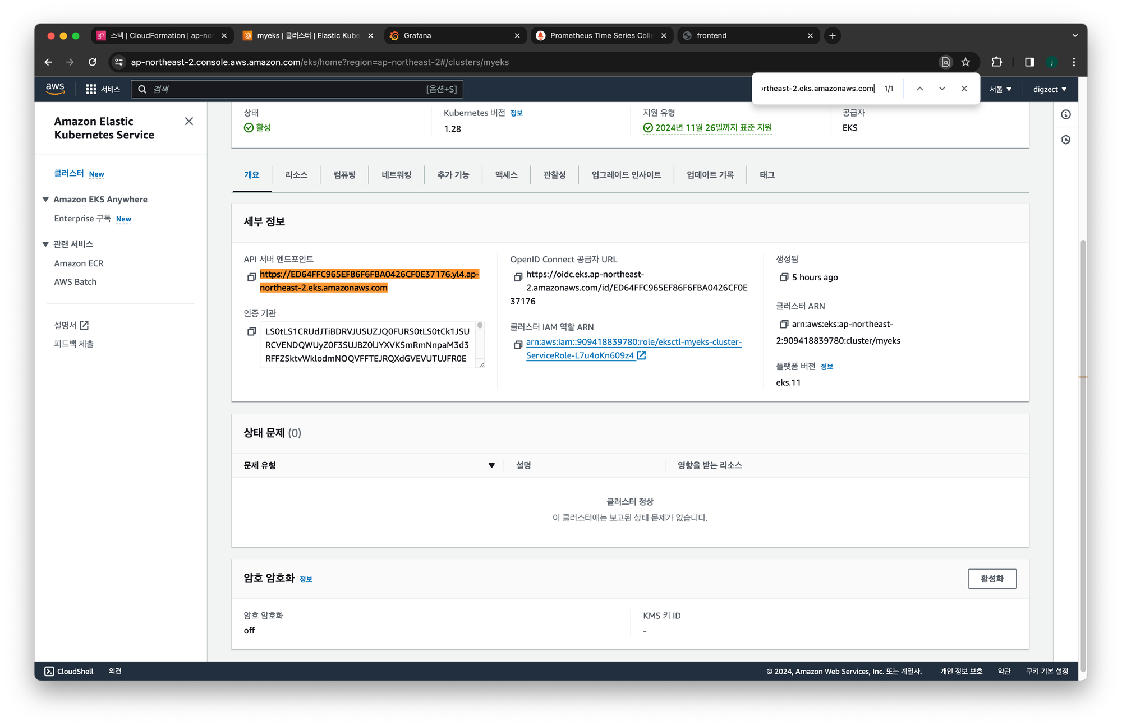The image size is (1122, 726).
Task: Go forward in browser history
Action: pos(70,62)
